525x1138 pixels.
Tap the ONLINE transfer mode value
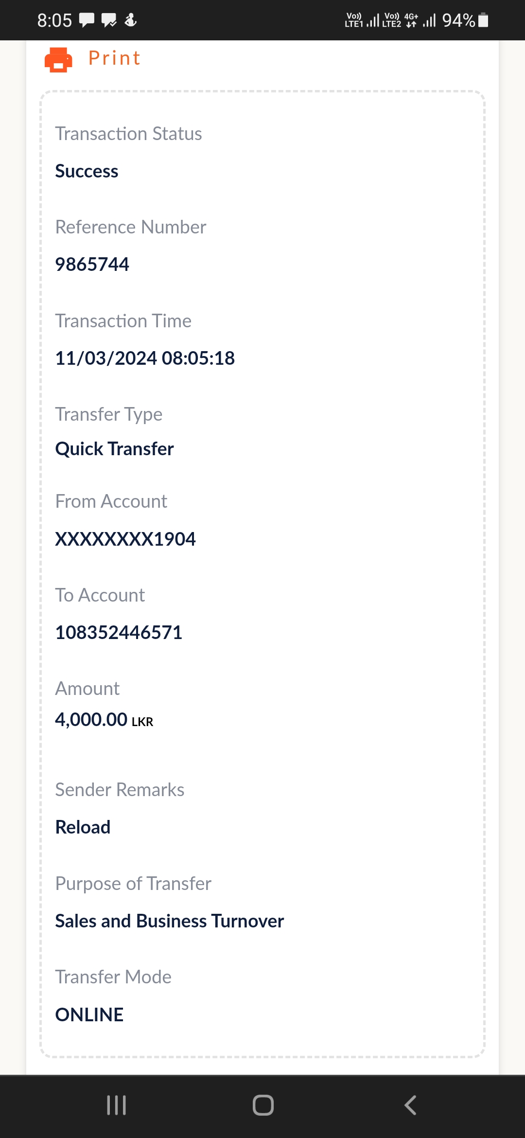tap(89, 1015)
